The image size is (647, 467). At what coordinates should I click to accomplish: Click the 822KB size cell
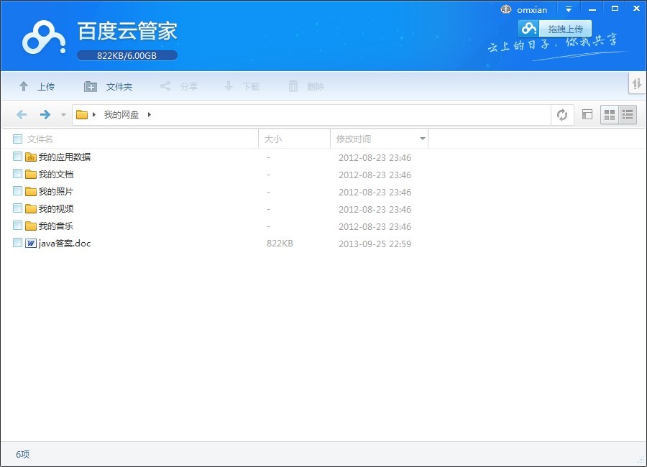tap(280, 244)
